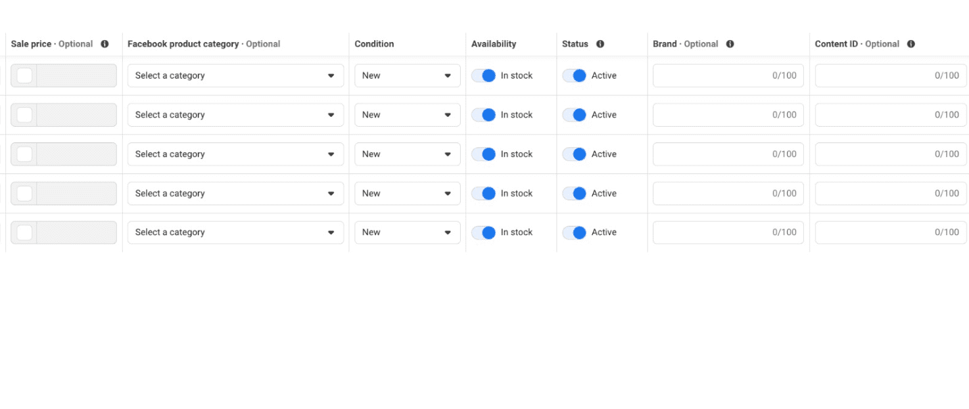Turn off Active status in second row

574,115
